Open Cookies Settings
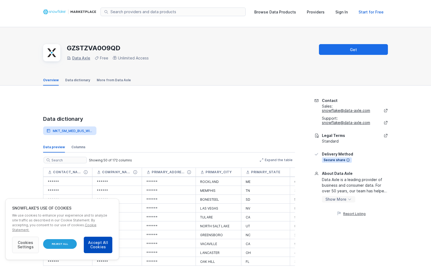This screenshot has height=269, width=431. point(25,245)
